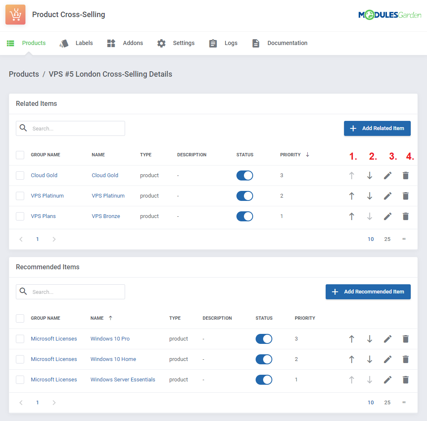Delete the Windows Server Essentials item
Screen dimensions: 427x421
click(x=405, y=380)
